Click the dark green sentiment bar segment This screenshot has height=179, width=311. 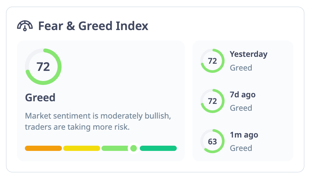[158, 148]
